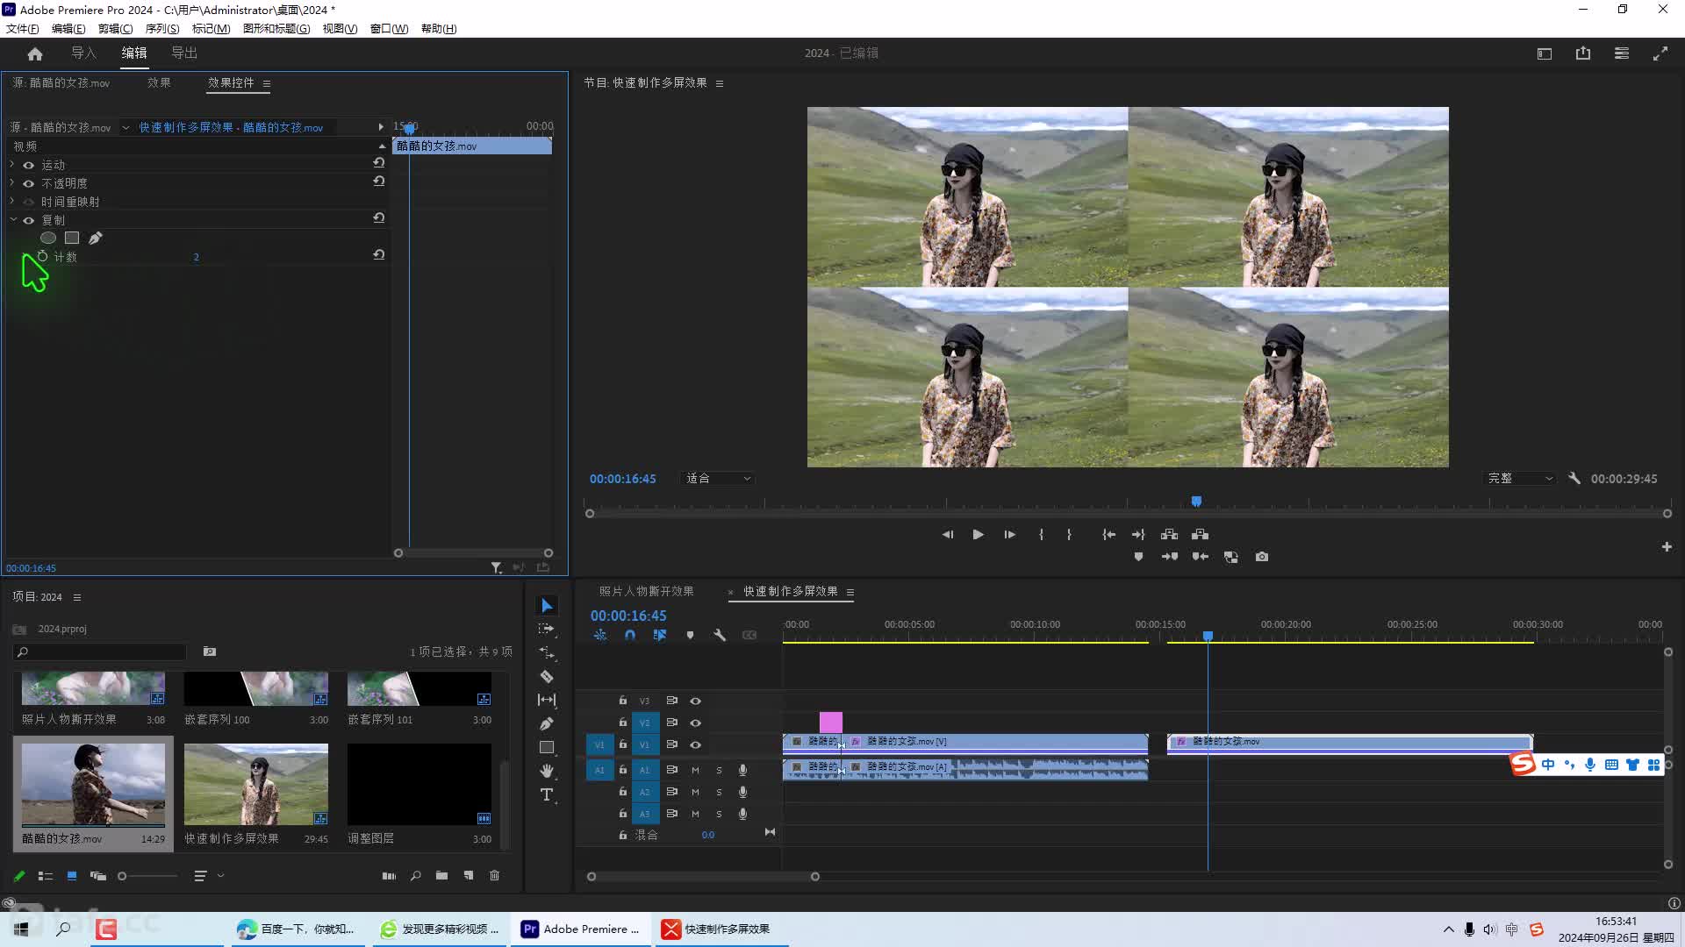Toggle snap in the timeline
1685x947 pixels.
pos(630,636)
